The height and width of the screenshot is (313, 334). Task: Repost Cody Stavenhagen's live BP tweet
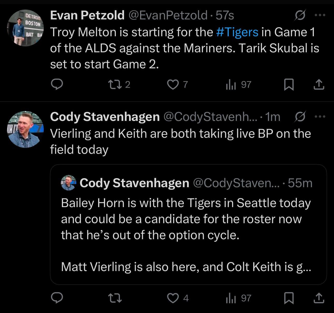click(114, 298)
